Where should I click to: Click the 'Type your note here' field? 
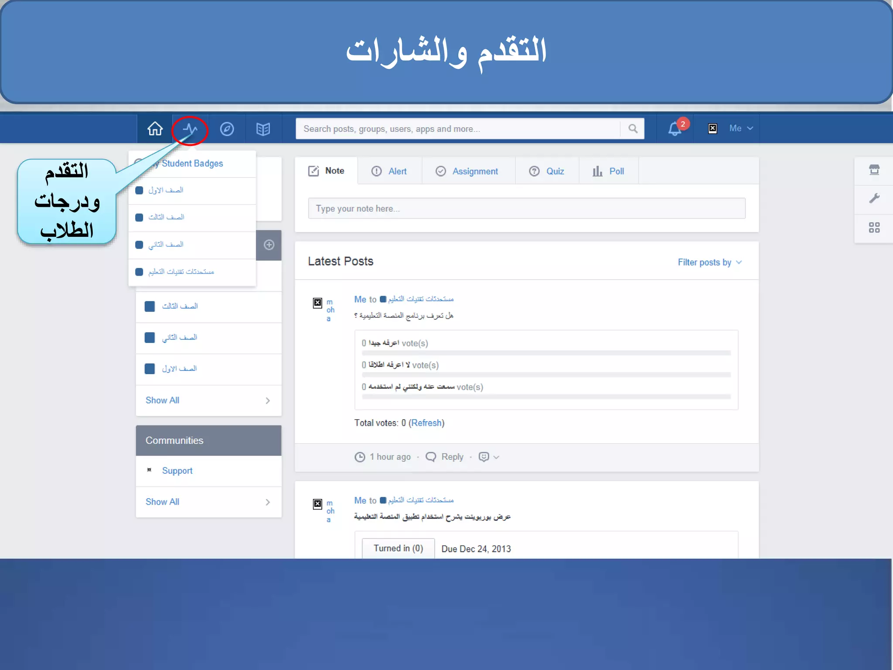pyautogui.click(x=527, y=209)
